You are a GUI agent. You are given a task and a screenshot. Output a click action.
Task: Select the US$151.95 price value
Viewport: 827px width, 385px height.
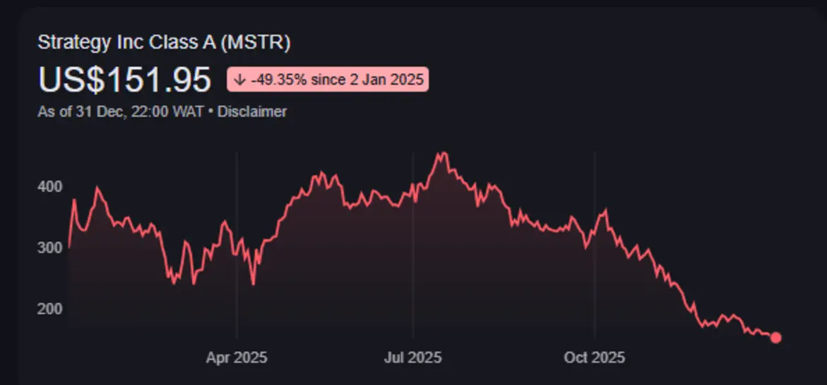(124, 80)
